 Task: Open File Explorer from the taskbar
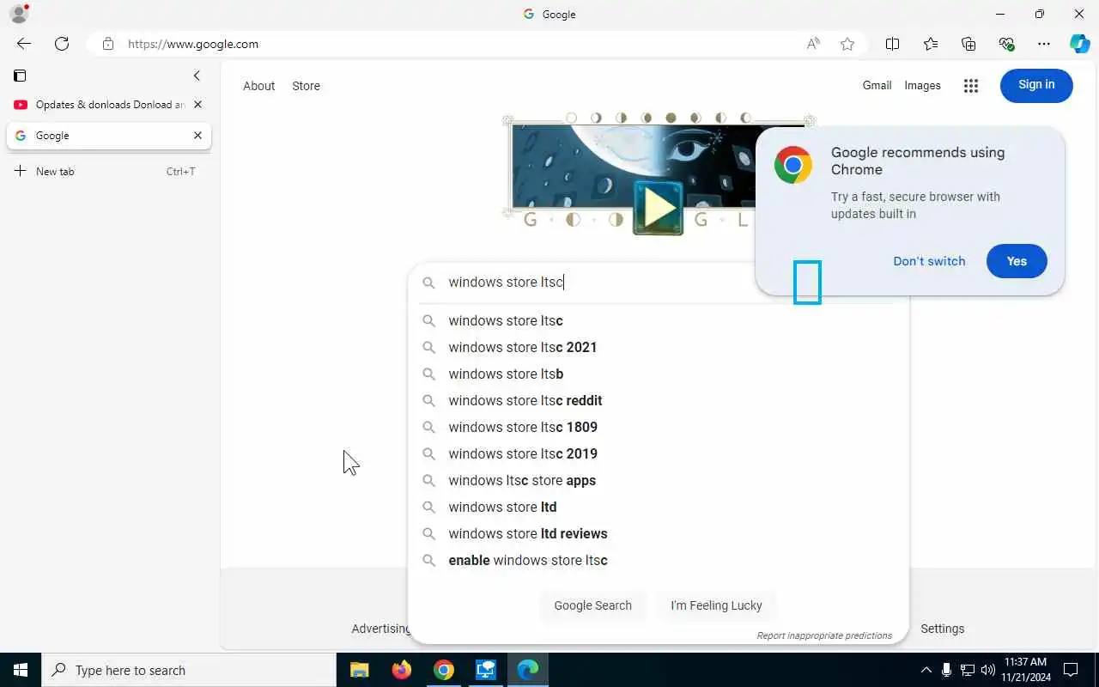359,670
